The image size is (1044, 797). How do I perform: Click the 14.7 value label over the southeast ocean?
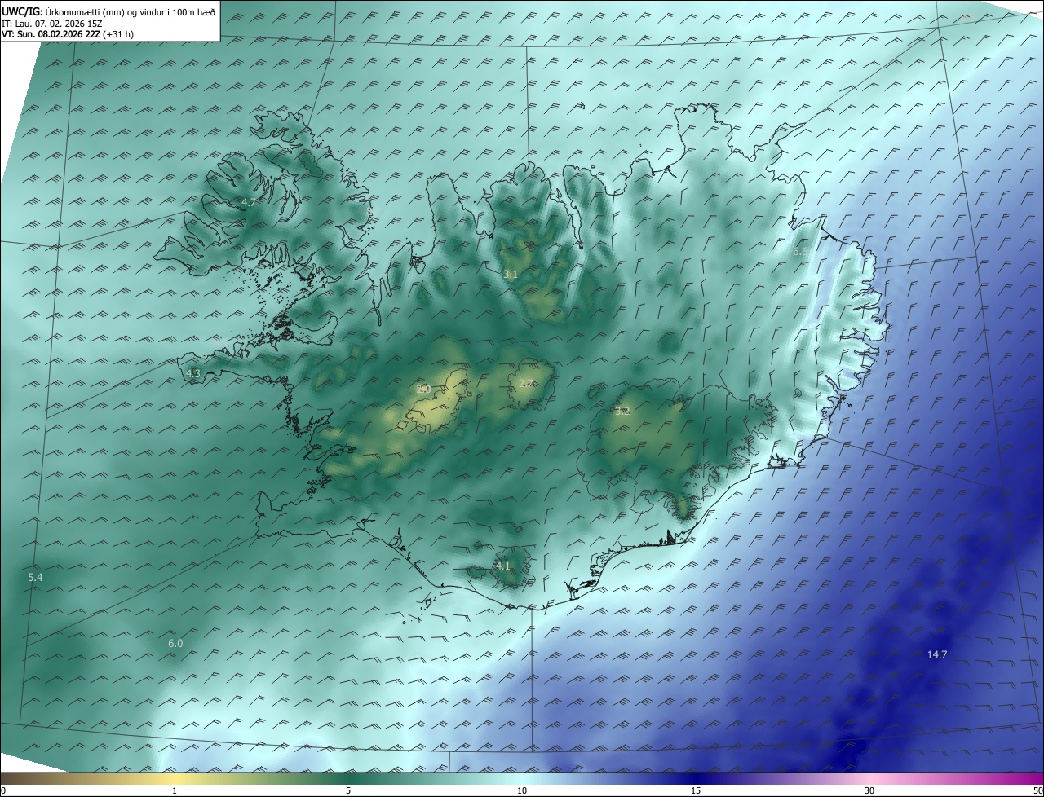click(937, 654)
